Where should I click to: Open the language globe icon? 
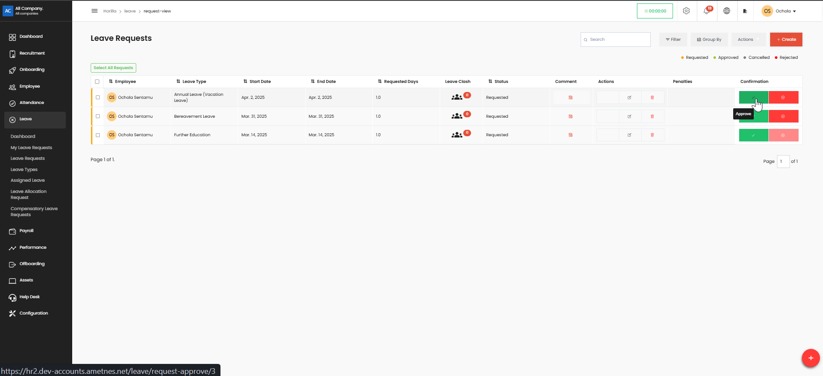click(x=727, y=11)
